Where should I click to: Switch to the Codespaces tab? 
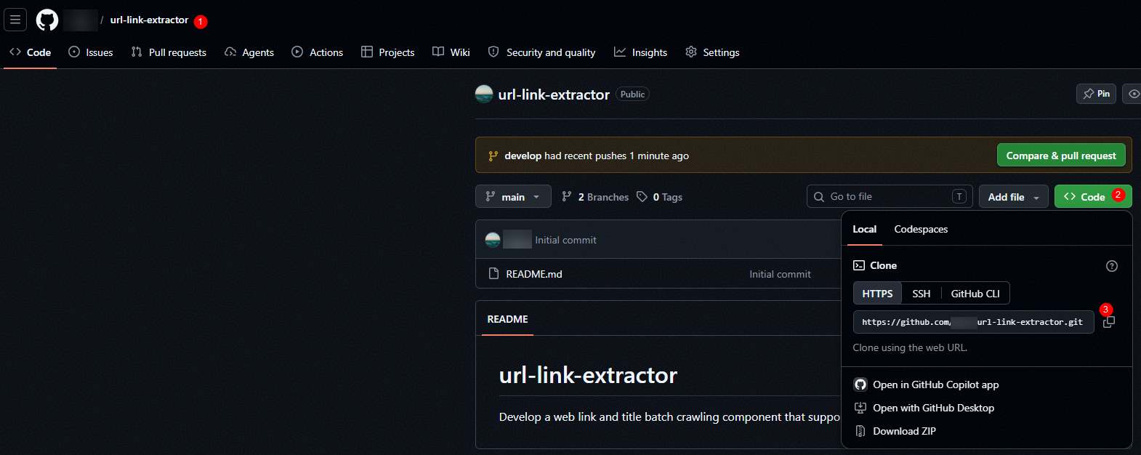click(921, 229)
